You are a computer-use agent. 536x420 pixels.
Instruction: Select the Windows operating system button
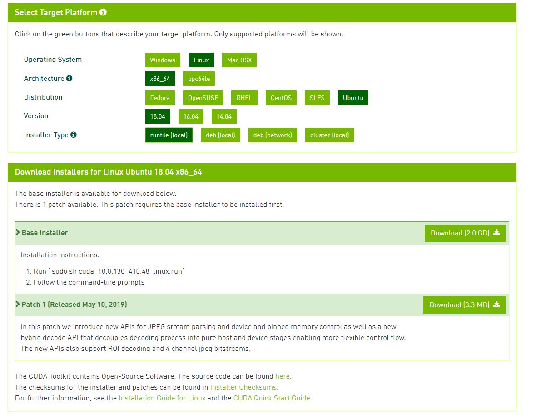pos(163,60)
